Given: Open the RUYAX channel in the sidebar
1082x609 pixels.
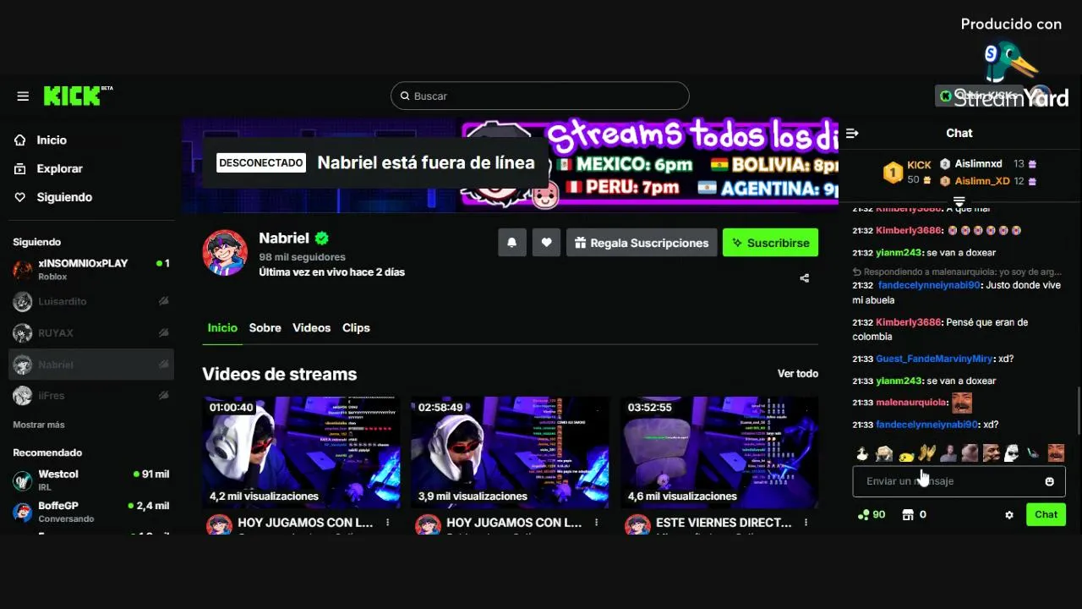Looking at the screenshot, I should (x=91, y=332).
